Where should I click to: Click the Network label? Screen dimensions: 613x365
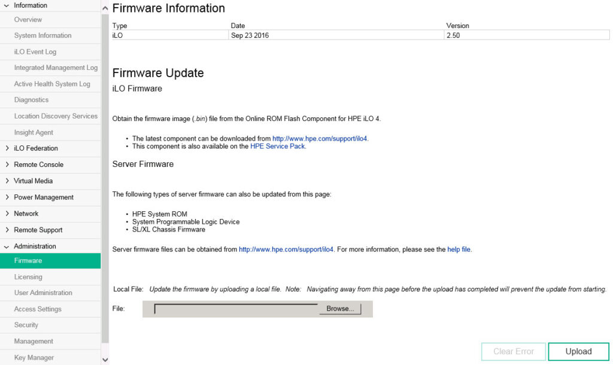click(26, 214)
